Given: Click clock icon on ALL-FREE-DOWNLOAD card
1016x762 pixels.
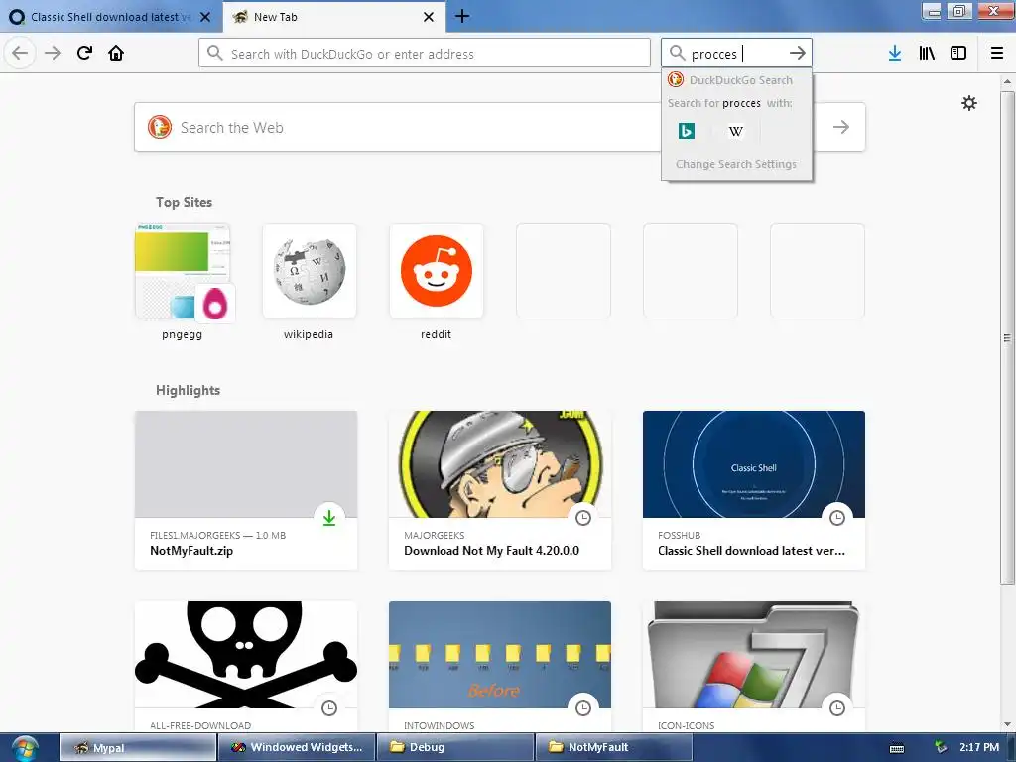Looking at the screenshot, I should [329, 708].
